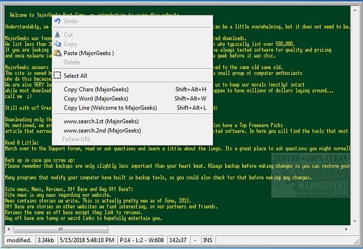Image resolution: width=363 pixels, height=249 pixels.
Task: Click the dash status bar cell
Action: (x=195, y=240)
